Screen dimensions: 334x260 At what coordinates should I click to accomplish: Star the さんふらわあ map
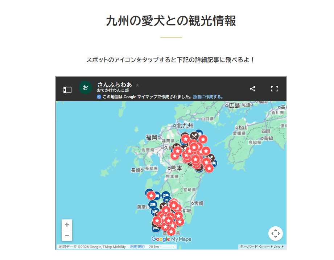[137, 85]
